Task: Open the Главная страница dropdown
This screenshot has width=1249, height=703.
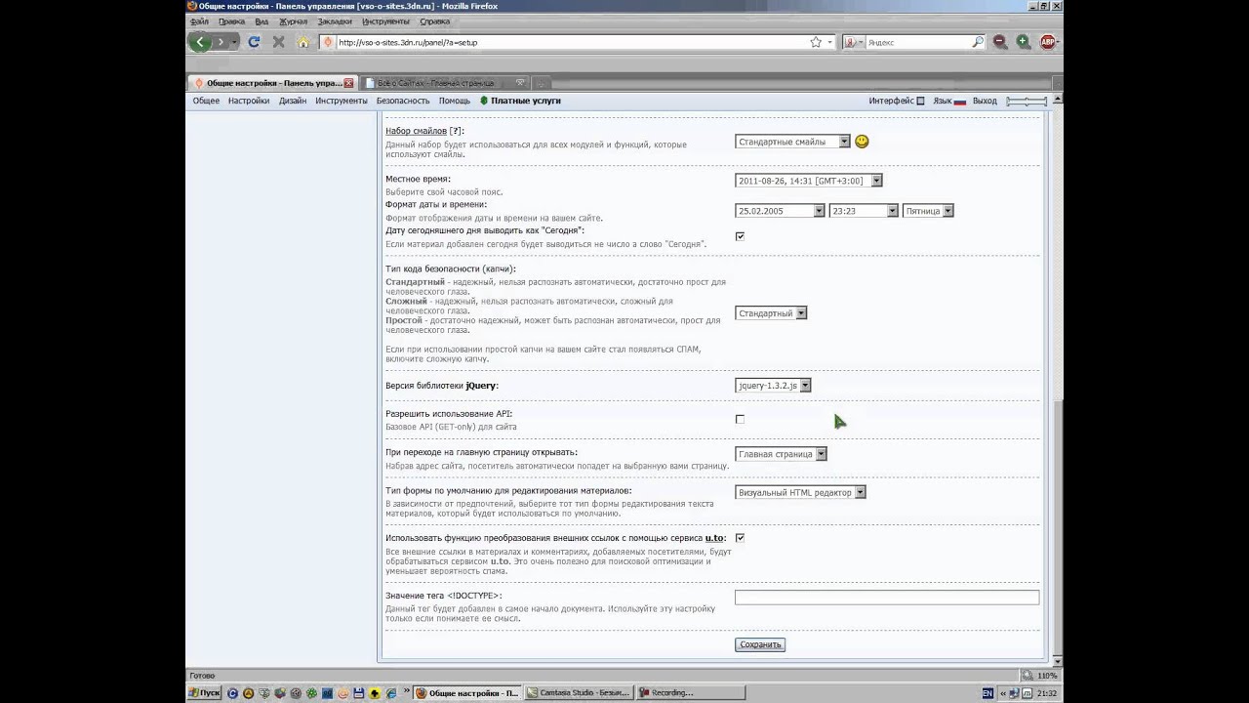Action: [781, 454]
